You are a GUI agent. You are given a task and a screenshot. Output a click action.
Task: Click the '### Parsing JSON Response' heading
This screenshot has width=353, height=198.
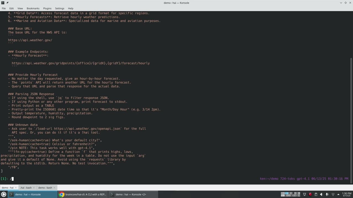31,94
